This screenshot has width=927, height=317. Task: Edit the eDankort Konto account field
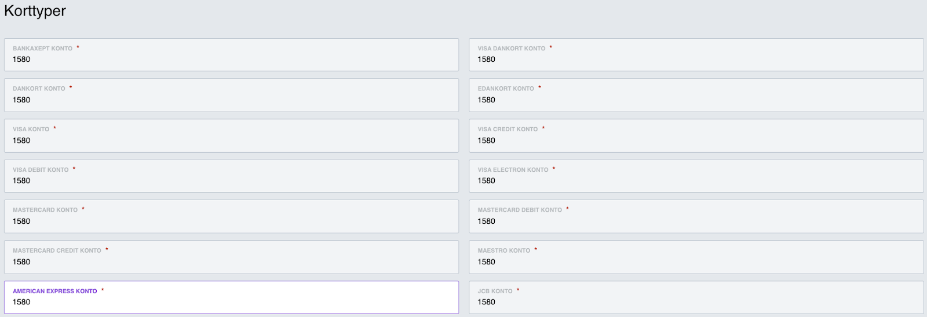(696, 95)
